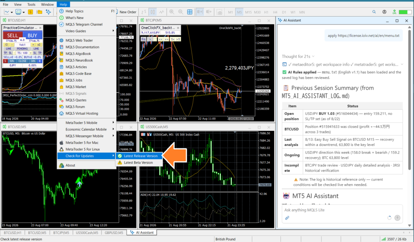
Task: Choose Latest Release Version
Action: 139,156
